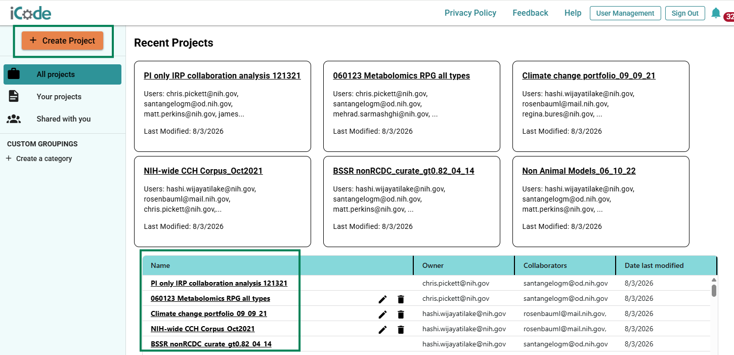Open the All projects sidebar item
734x355 pixels.
62,74
